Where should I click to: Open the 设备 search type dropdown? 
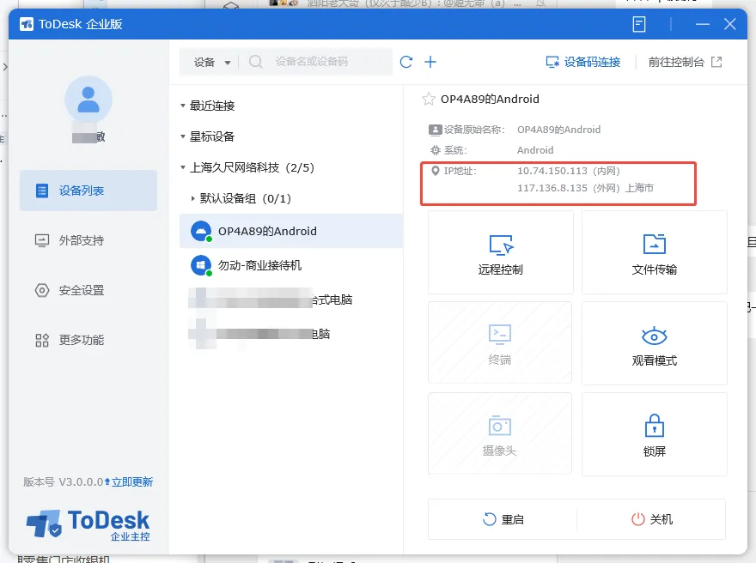[x=211, y=62]
